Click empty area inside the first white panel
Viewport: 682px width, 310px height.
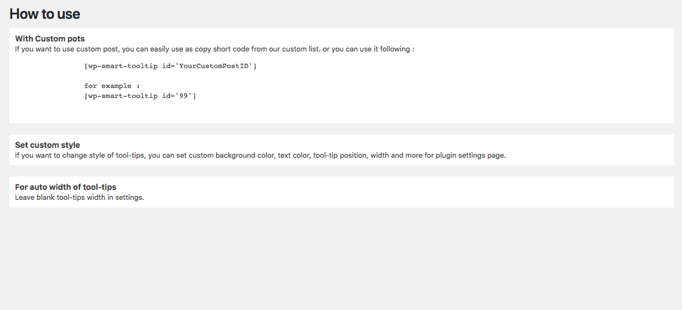(x=443, y=89)
